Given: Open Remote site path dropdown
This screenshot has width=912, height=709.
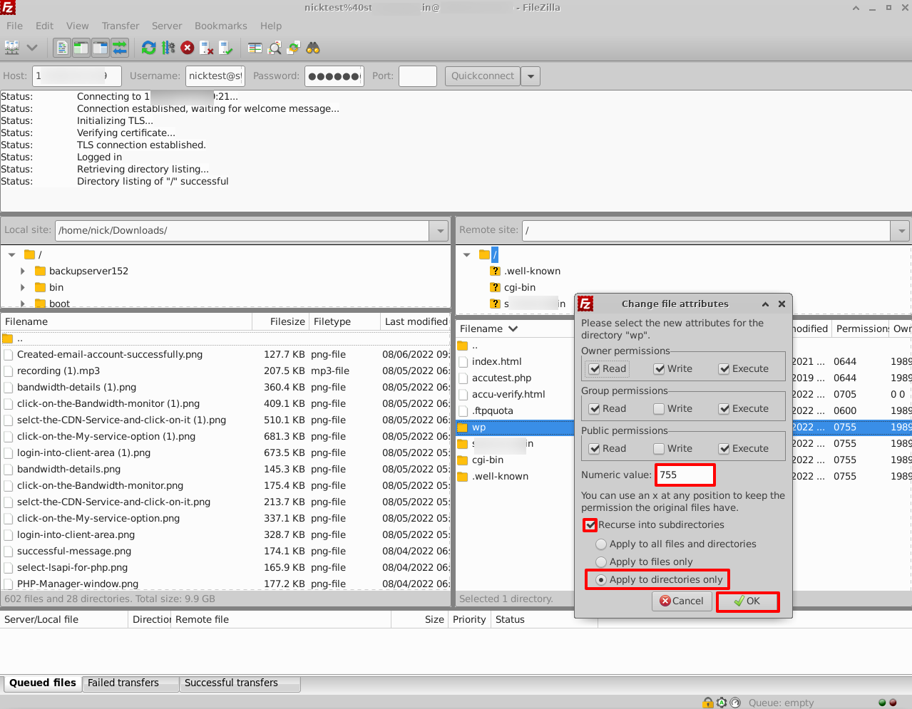Looking at the screenshot, I should tap(901, 231).
